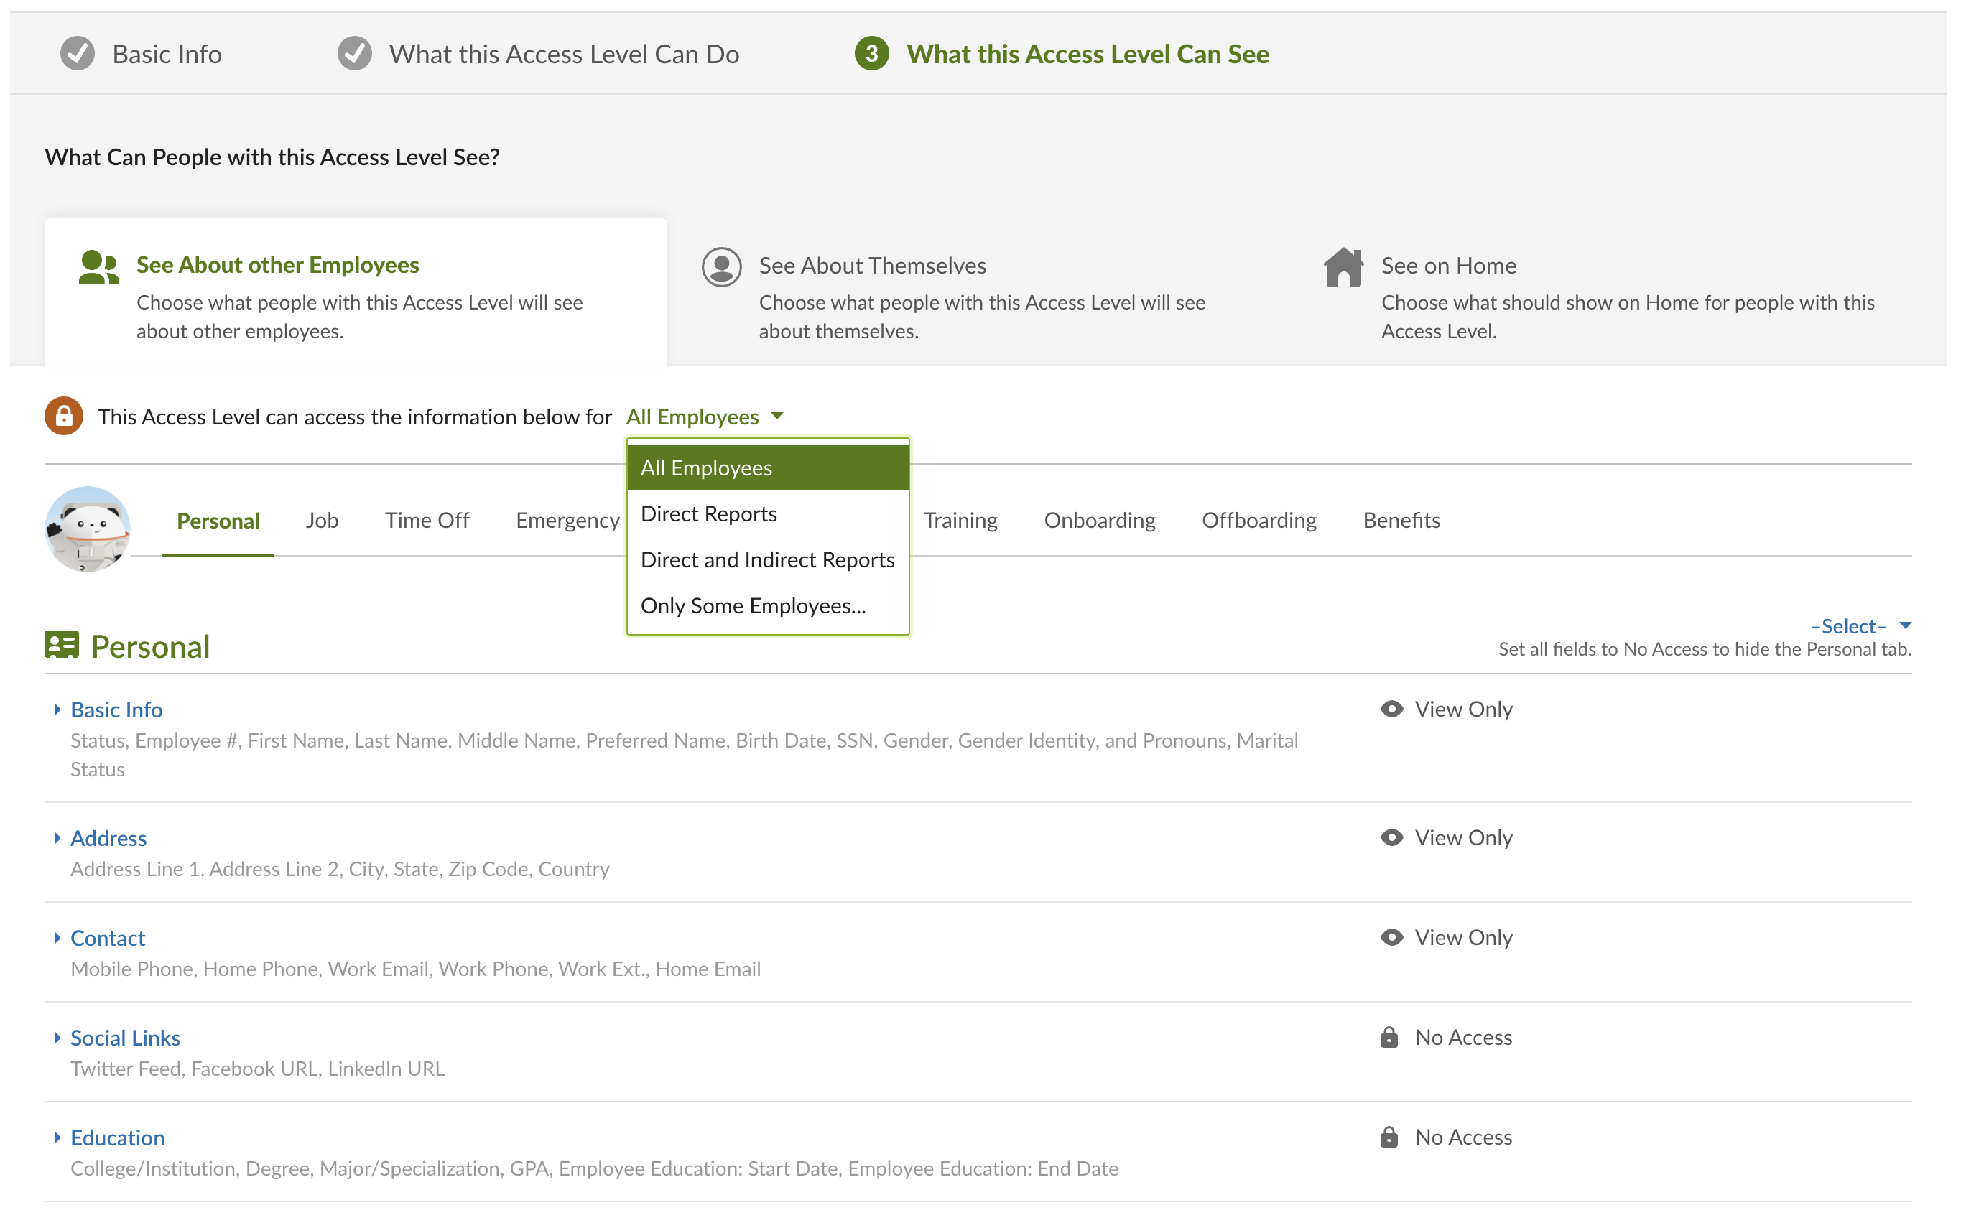The width and height of the screenshot is (1961, 1228).
Task: Select Only Some Employees... option
Action: click(x=752, y=606)
